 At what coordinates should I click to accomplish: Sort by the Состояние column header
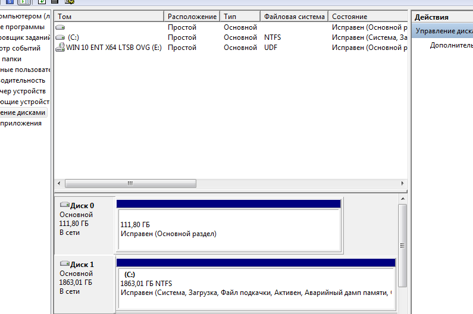coord(368,17)
